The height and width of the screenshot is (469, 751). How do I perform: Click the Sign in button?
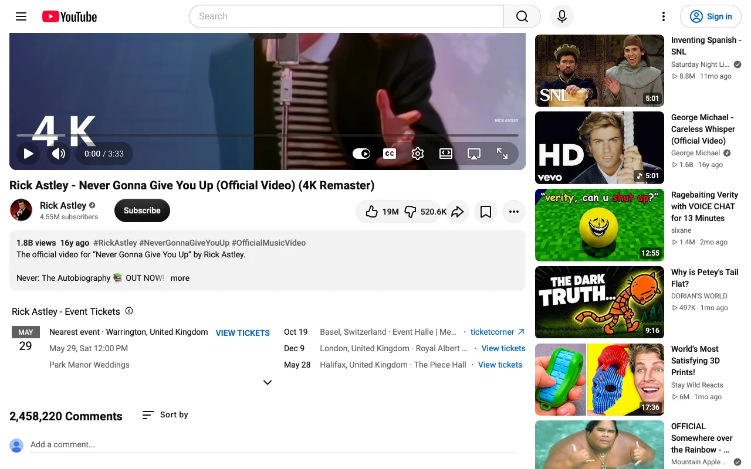(x=711, y=16)
